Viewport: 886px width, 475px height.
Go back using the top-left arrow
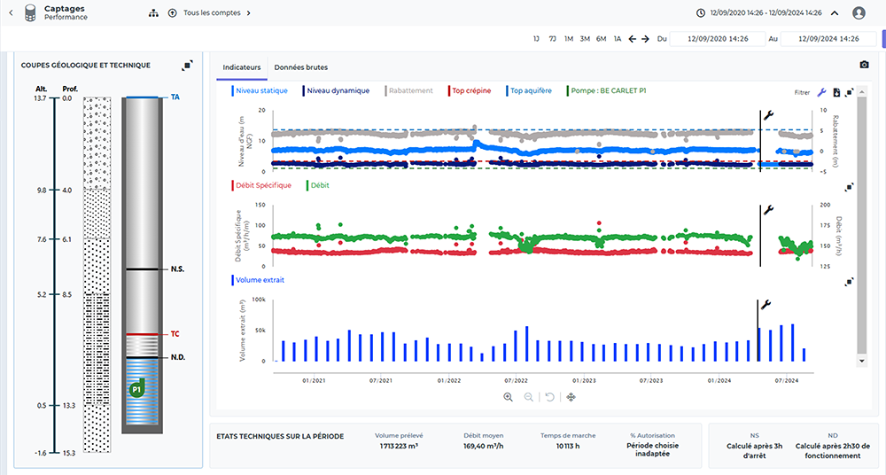coord(11,13)
